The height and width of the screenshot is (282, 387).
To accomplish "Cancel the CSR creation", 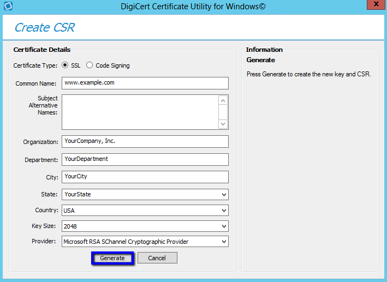I will [x=157, y=258].
